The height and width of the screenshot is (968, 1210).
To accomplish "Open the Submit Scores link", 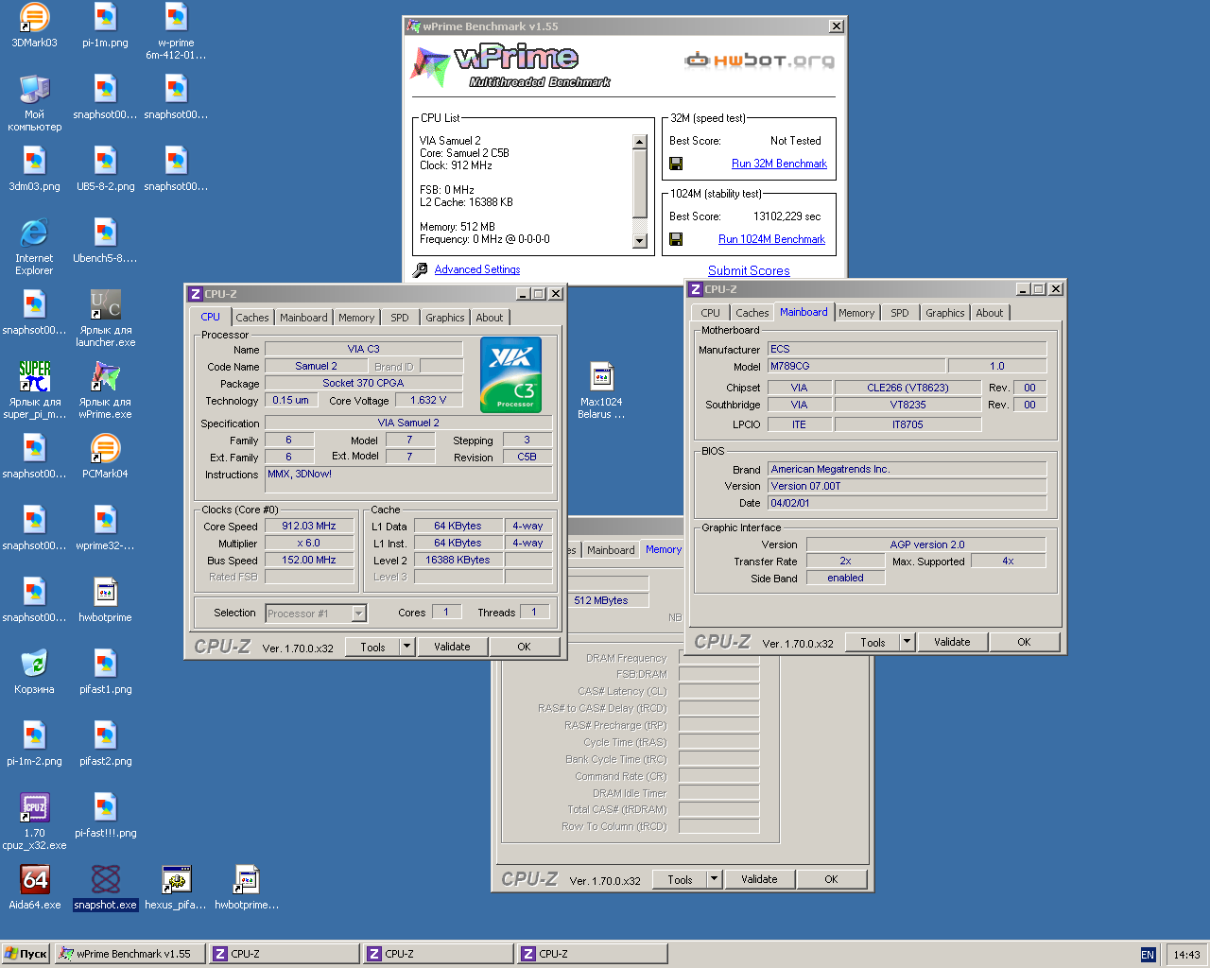I will [x=749, y=270].
